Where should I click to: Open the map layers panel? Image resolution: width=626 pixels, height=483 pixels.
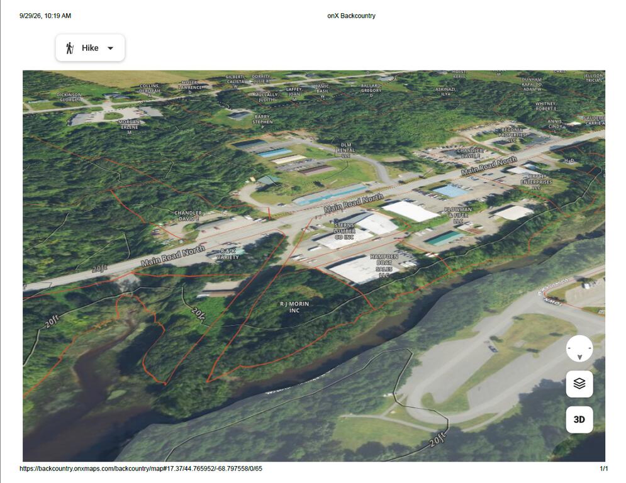tap(579, 384)
